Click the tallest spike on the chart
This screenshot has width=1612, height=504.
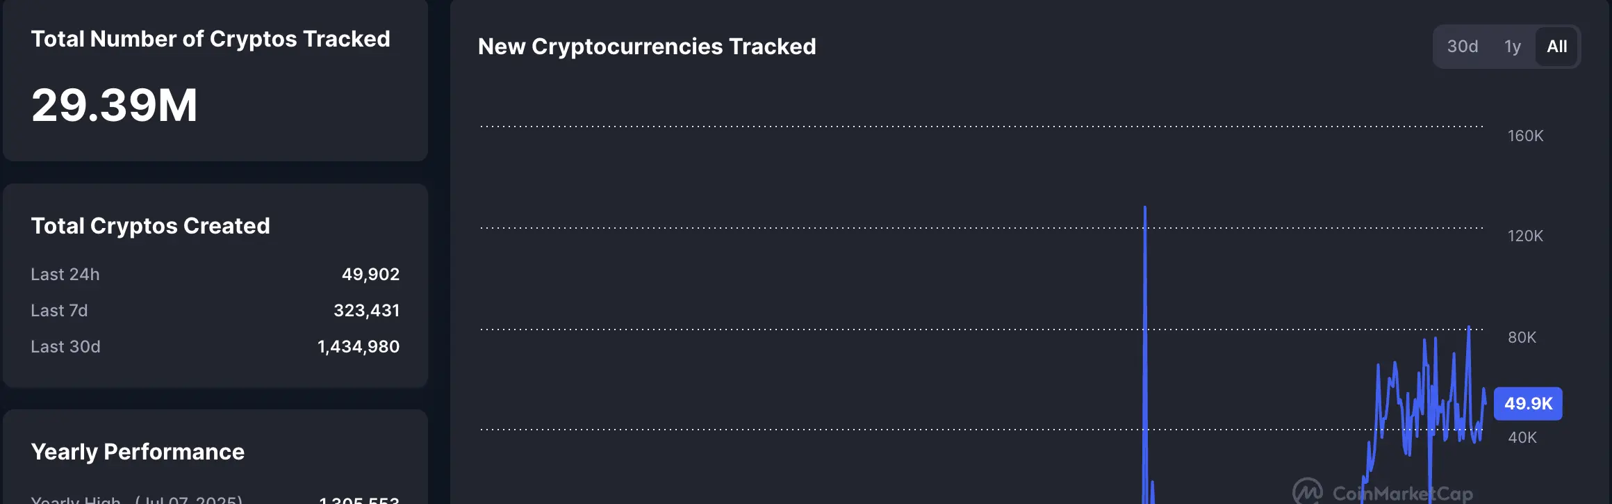1145,209
